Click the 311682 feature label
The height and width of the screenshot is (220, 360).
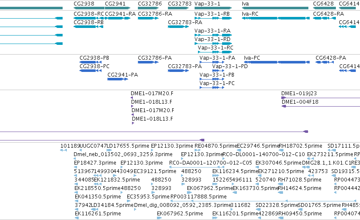click(240, 205)
